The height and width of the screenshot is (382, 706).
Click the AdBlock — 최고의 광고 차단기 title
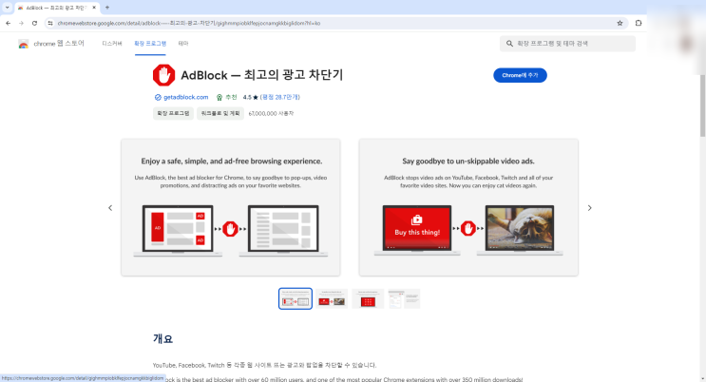click(x=261, y=75)
